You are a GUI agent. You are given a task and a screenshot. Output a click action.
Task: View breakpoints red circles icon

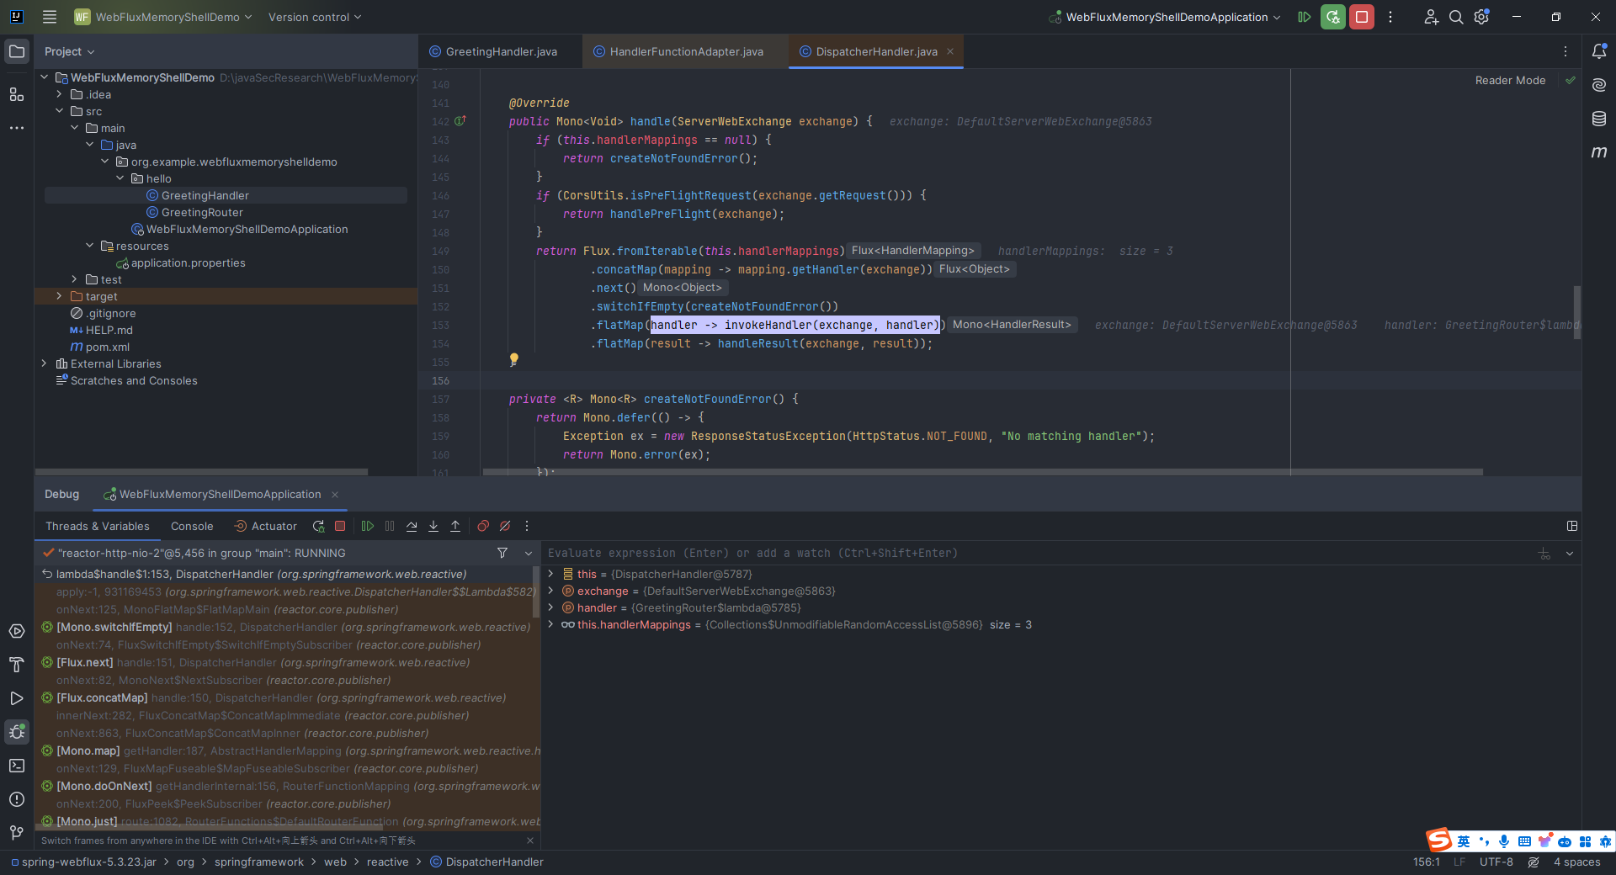tap(483, 526)
